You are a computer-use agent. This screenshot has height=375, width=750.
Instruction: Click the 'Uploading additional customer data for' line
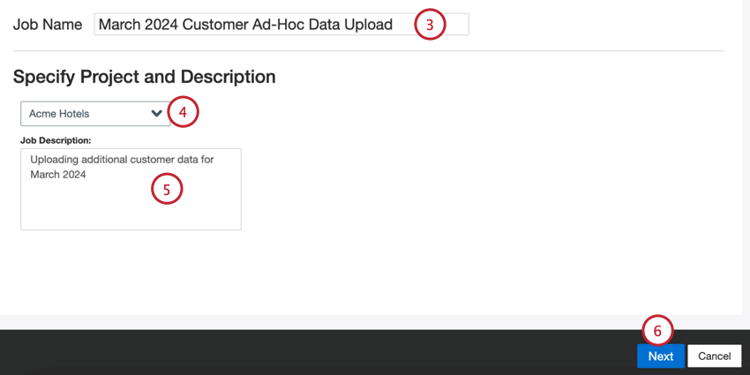coord(122,160)
